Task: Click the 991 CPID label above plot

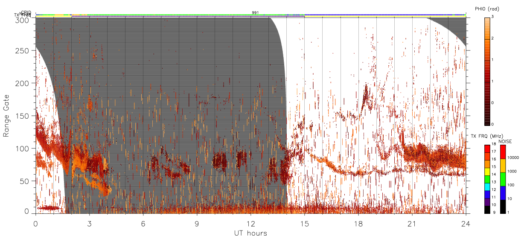Action: (x=255, y=12)
